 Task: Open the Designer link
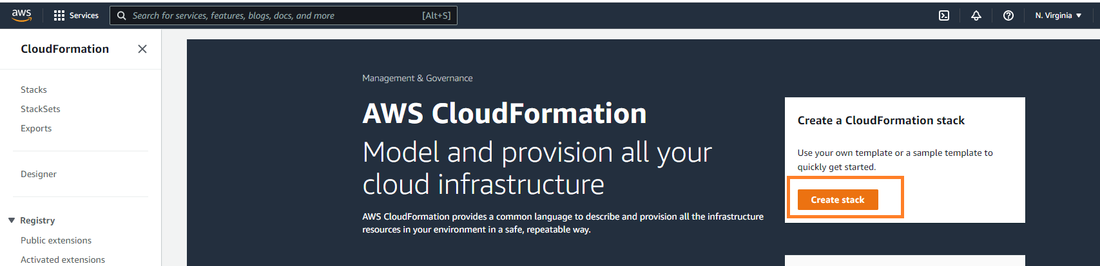click(39, 174)
